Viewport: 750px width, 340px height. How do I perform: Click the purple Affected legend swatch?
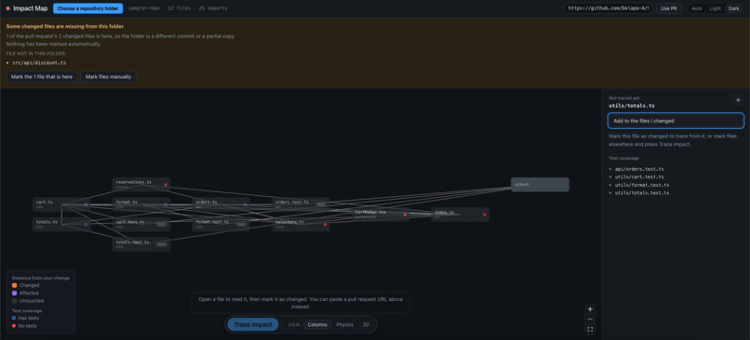(14, 294)
